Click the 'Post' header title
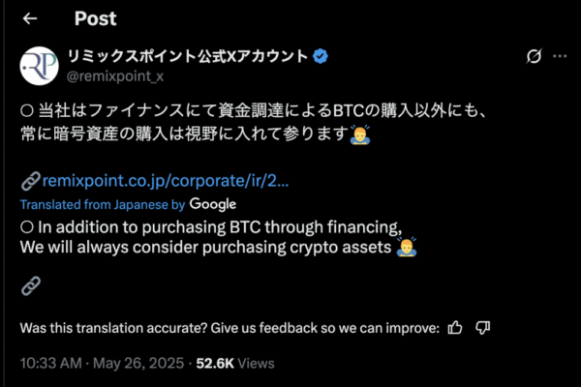581x387 pixels. 95,18
